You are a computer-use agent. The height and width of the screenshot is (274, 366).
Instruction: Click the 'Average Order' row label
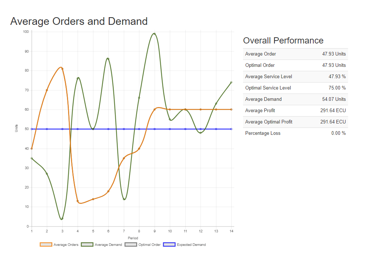[261, 54]
